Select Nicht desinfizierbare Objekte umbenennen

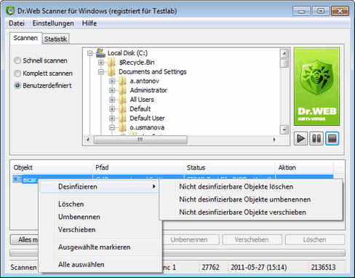pos(251,199)
